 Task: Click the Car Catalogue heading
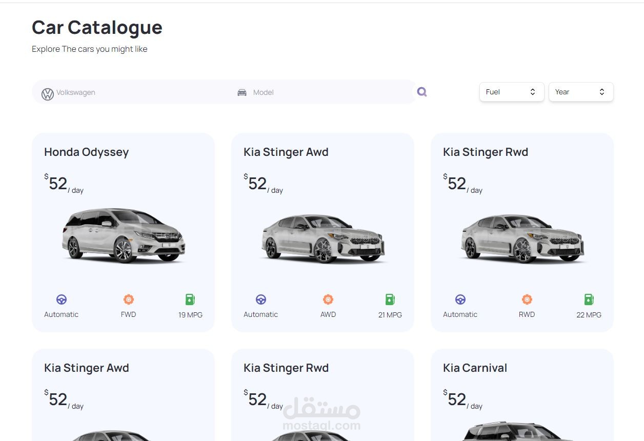pyautogui.click(x=97, y=28)
